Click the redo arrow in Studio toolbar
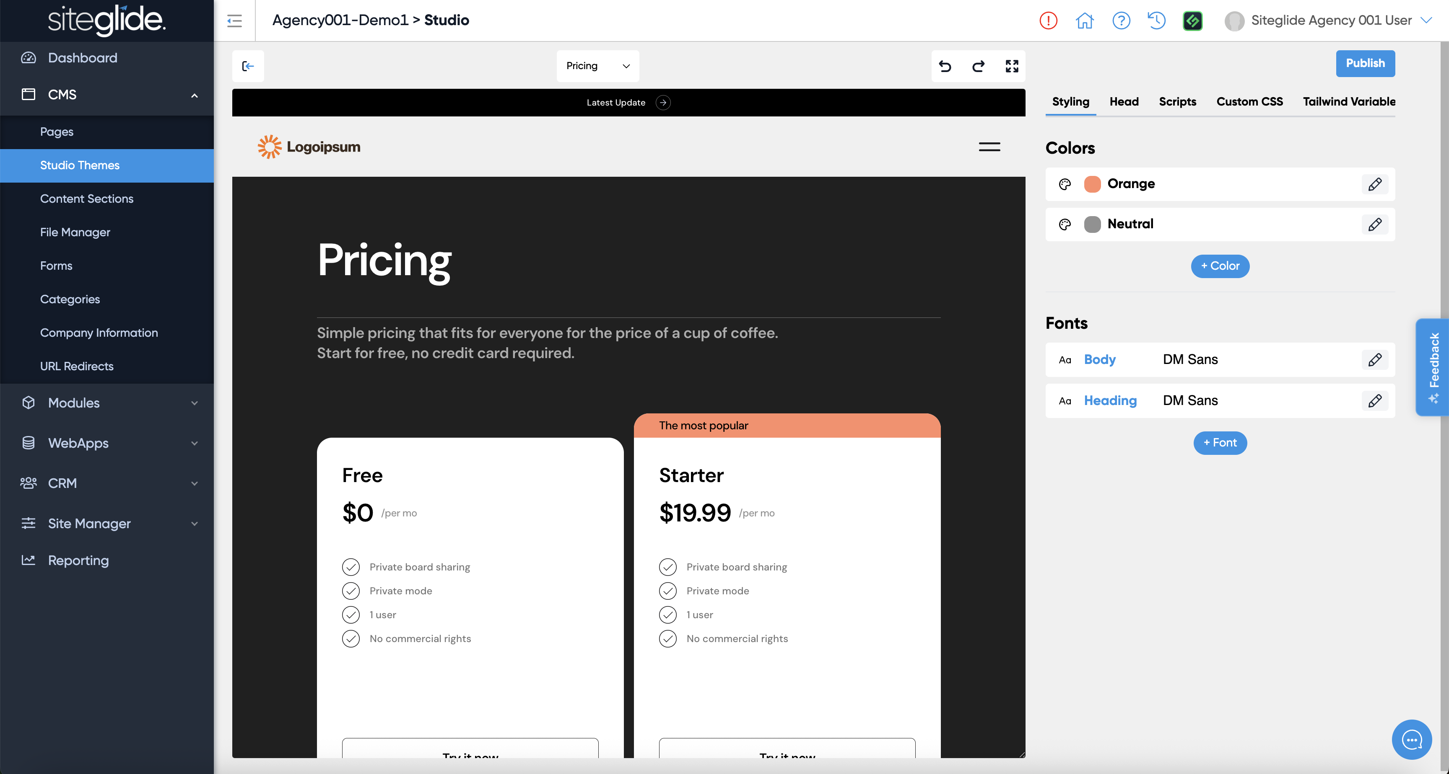The image size is (1449, 774). 978,66
